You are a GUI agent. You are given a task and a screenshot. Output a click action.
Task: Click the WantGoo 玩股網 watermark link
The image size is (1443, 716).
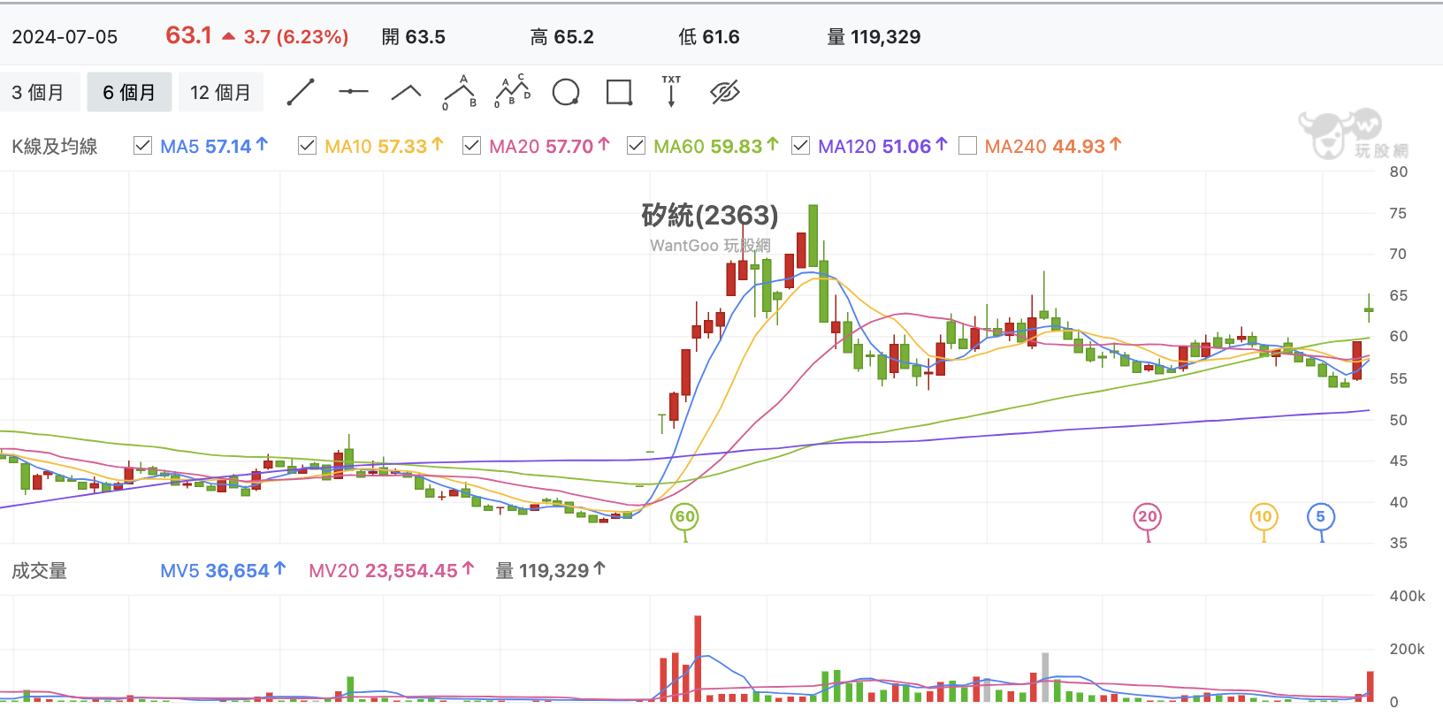click(x=710, y=246)
